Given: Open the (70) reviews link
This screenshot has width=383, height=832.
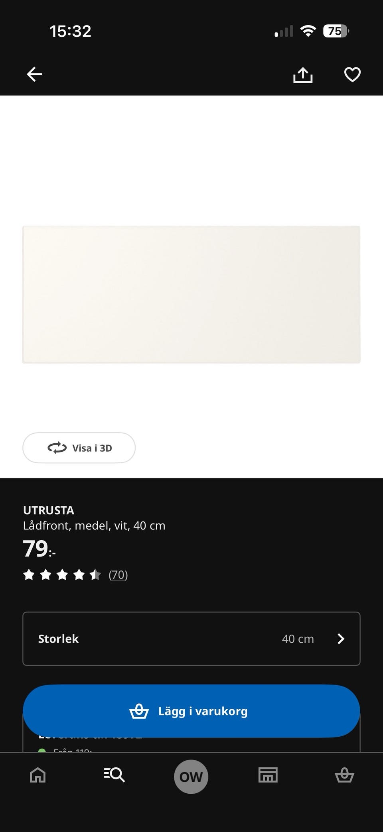Looking at the screenshot, I should [x=118, y=575].
